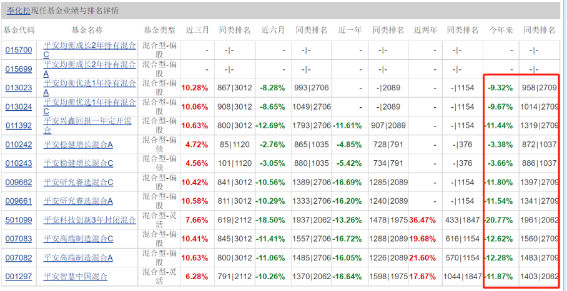Open the 李化松 manager link
567x291 pixels.
pos(19,11)
